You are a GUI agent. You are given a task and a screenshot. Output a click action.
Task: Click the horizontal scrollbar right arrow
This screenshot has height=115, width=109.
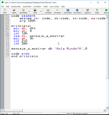105,110
